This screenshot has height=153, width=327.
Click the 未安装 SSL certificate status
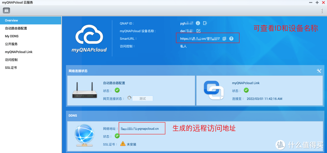point(131,144)
